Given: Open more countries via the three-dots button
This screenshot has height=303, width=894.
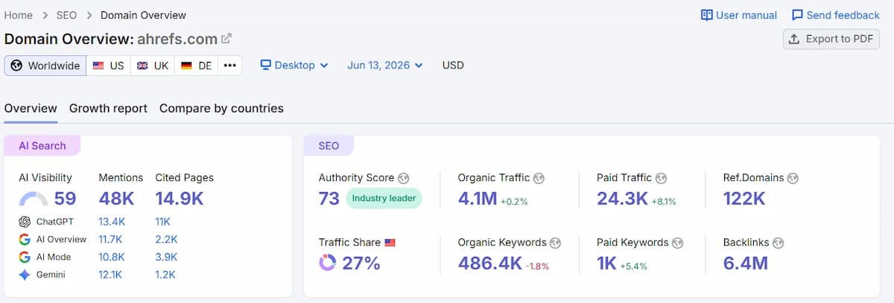Looking at the screenshot, I should click(230, 66).
